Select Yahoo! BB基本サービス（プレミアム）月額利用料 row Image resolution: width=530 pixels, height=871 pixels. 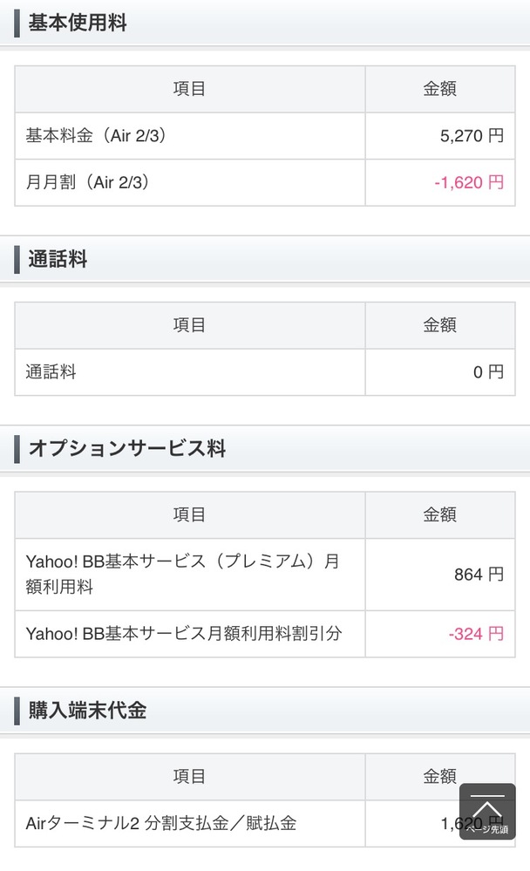[x=182, y=574]
